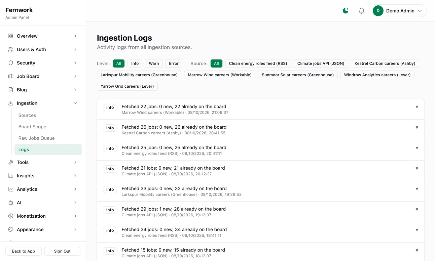Click the Fernwork brand title
435x261 pixels.
[x=19, y=10]
